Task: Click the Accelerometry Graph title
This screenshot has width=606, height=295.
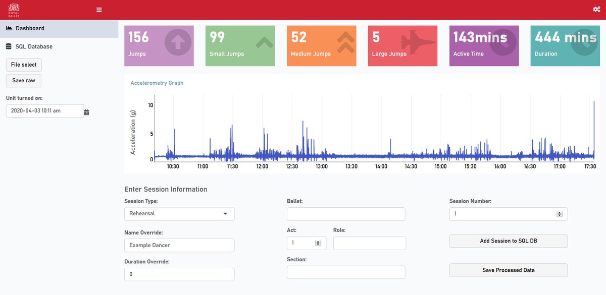Action: click(x=157, y=83)
